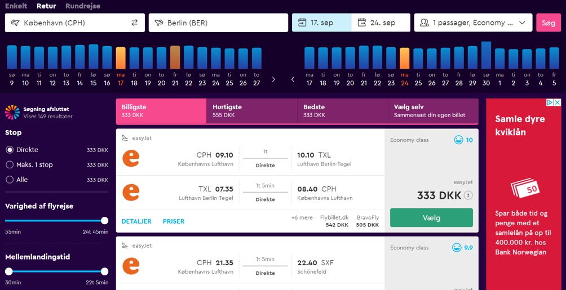Switch to the Hurtigste 555 DKK tab
566x290 pixels.
(251, 111)
